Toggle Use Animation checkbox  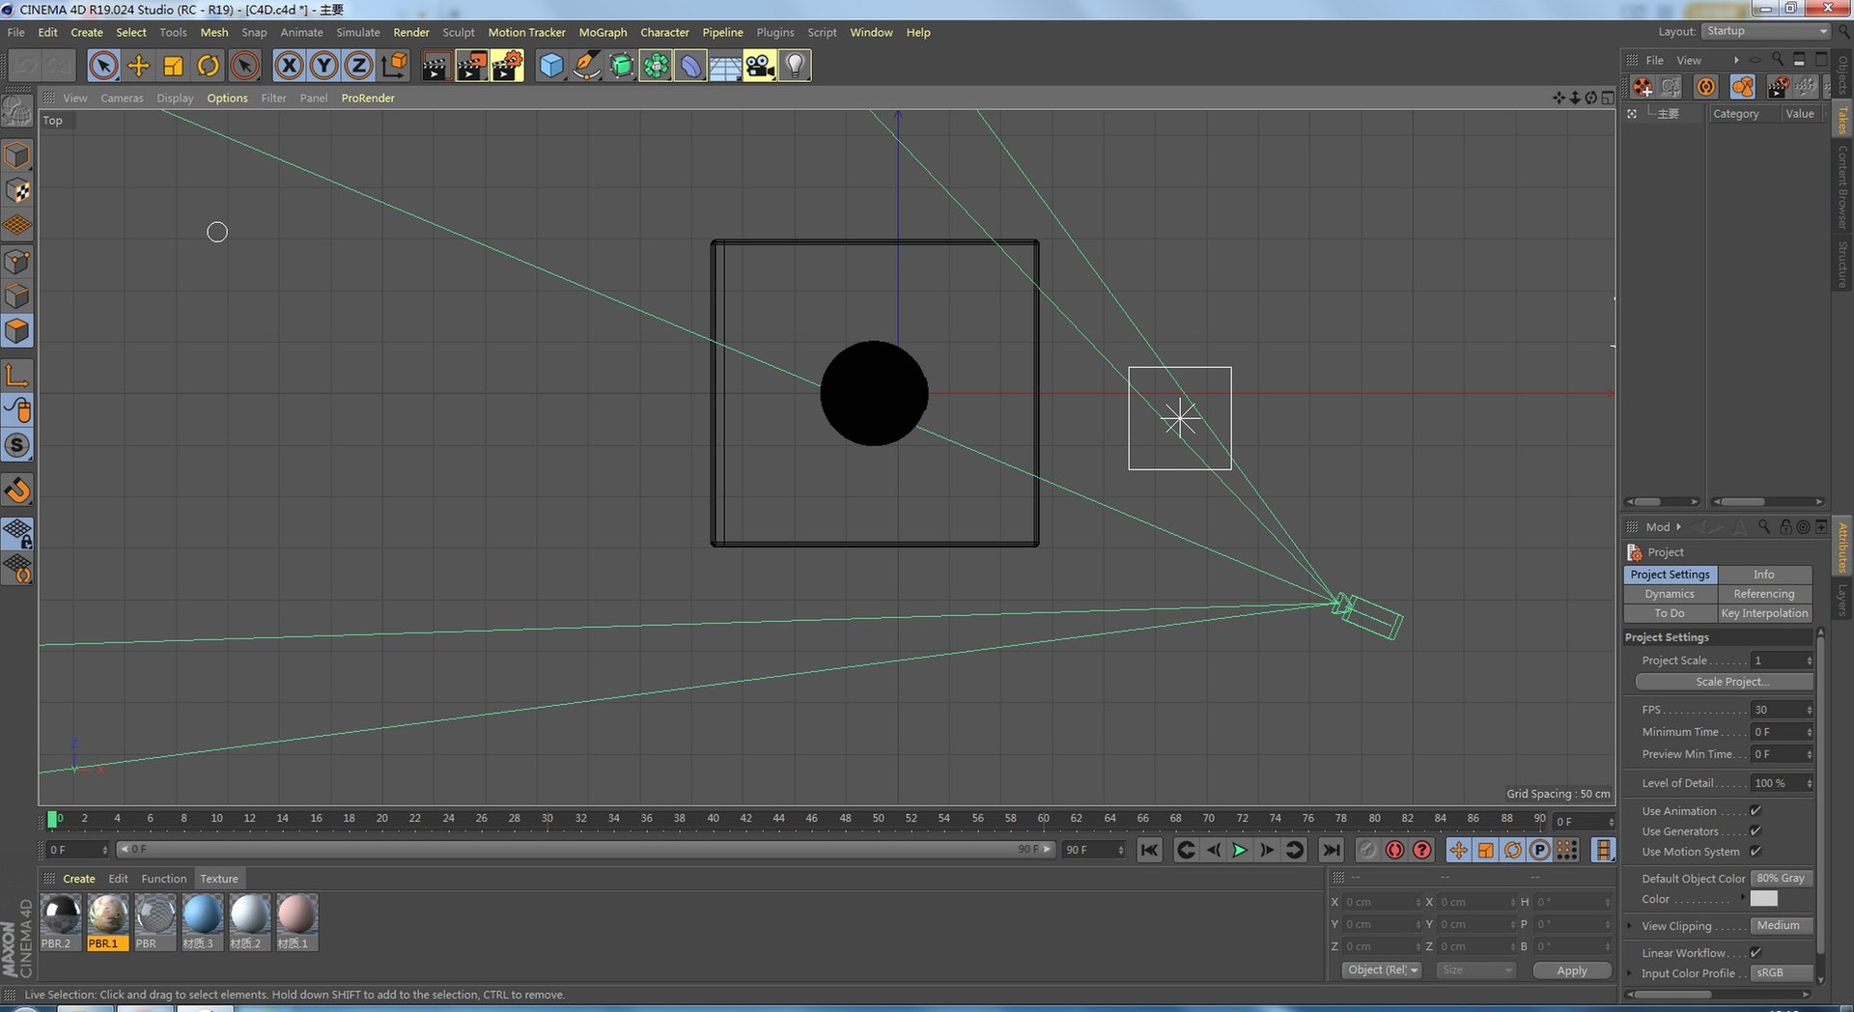coord(1756,811)
